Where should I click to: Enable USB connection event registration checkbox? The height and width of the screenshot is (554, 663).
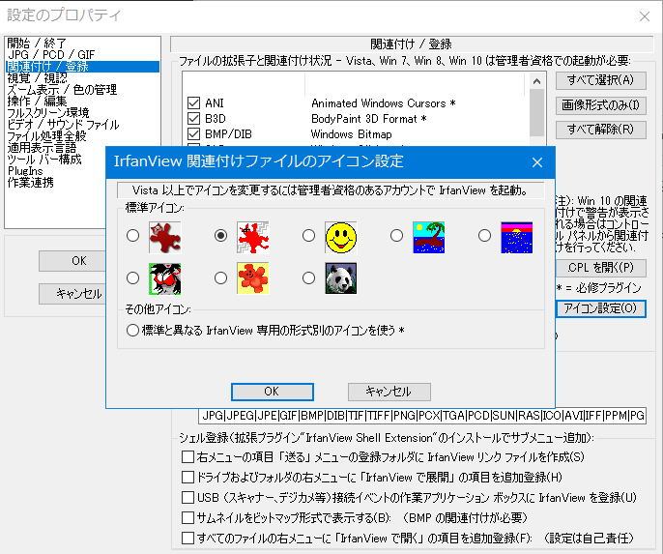[187, 497]
